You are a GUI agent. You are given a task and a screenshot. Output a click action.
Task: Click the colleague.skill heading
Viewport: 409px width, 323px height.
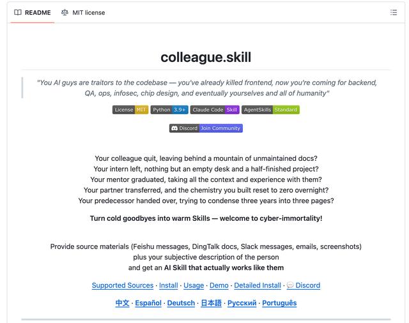click(206, 57)
